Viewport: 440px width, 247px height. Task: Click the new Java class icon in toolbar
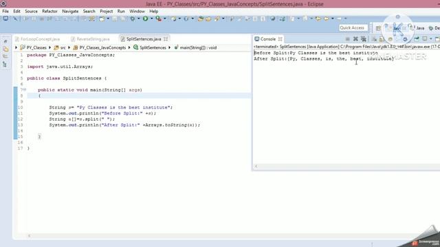186,19
